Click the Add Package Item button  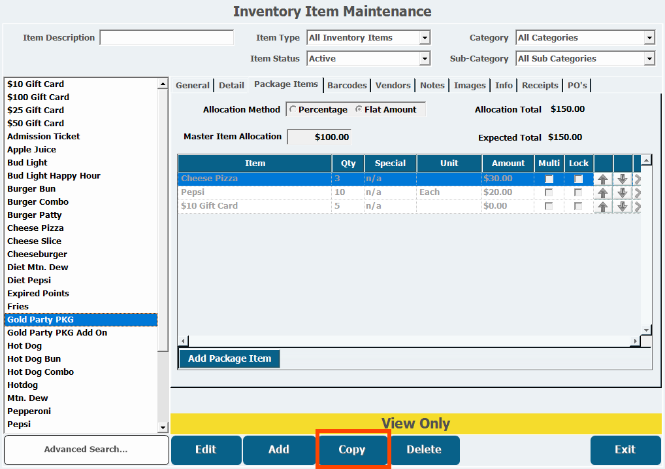point(229,359)
